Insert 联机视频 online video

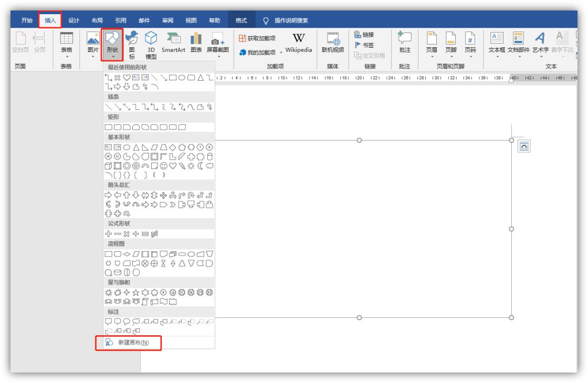tap(333, 41)
